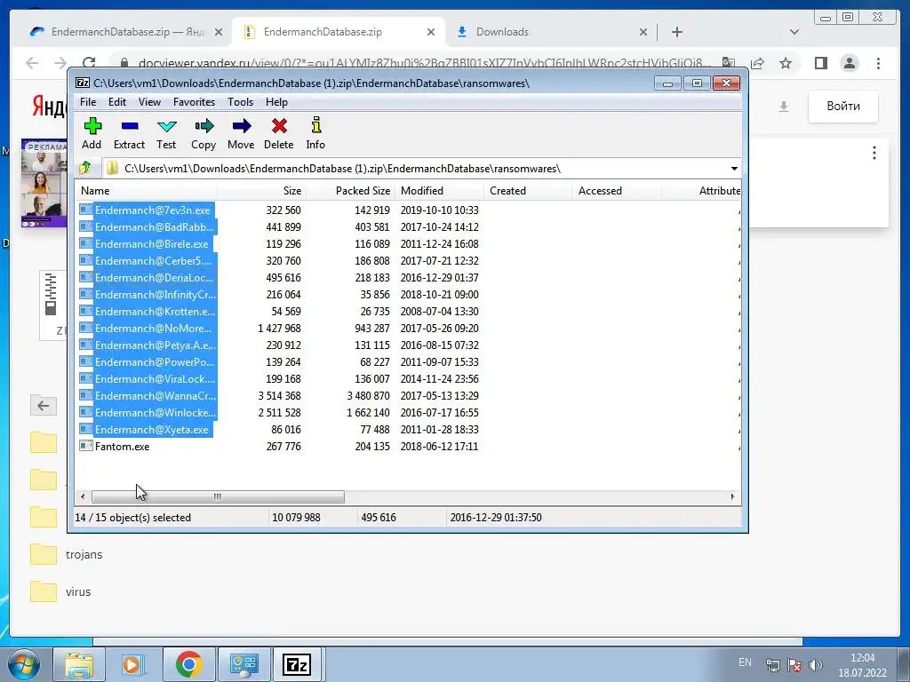Click the Copy toolbar icon
This screenshot has width=910, height=682.
pyautogui.click(x=204, y=133)
